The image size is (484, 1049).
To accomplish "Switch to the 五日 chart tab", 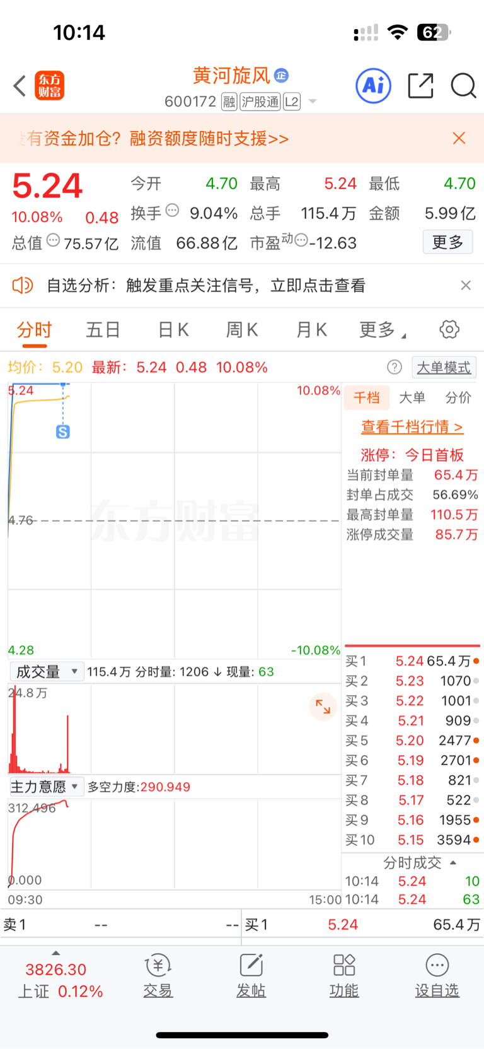I will point(103,330).
